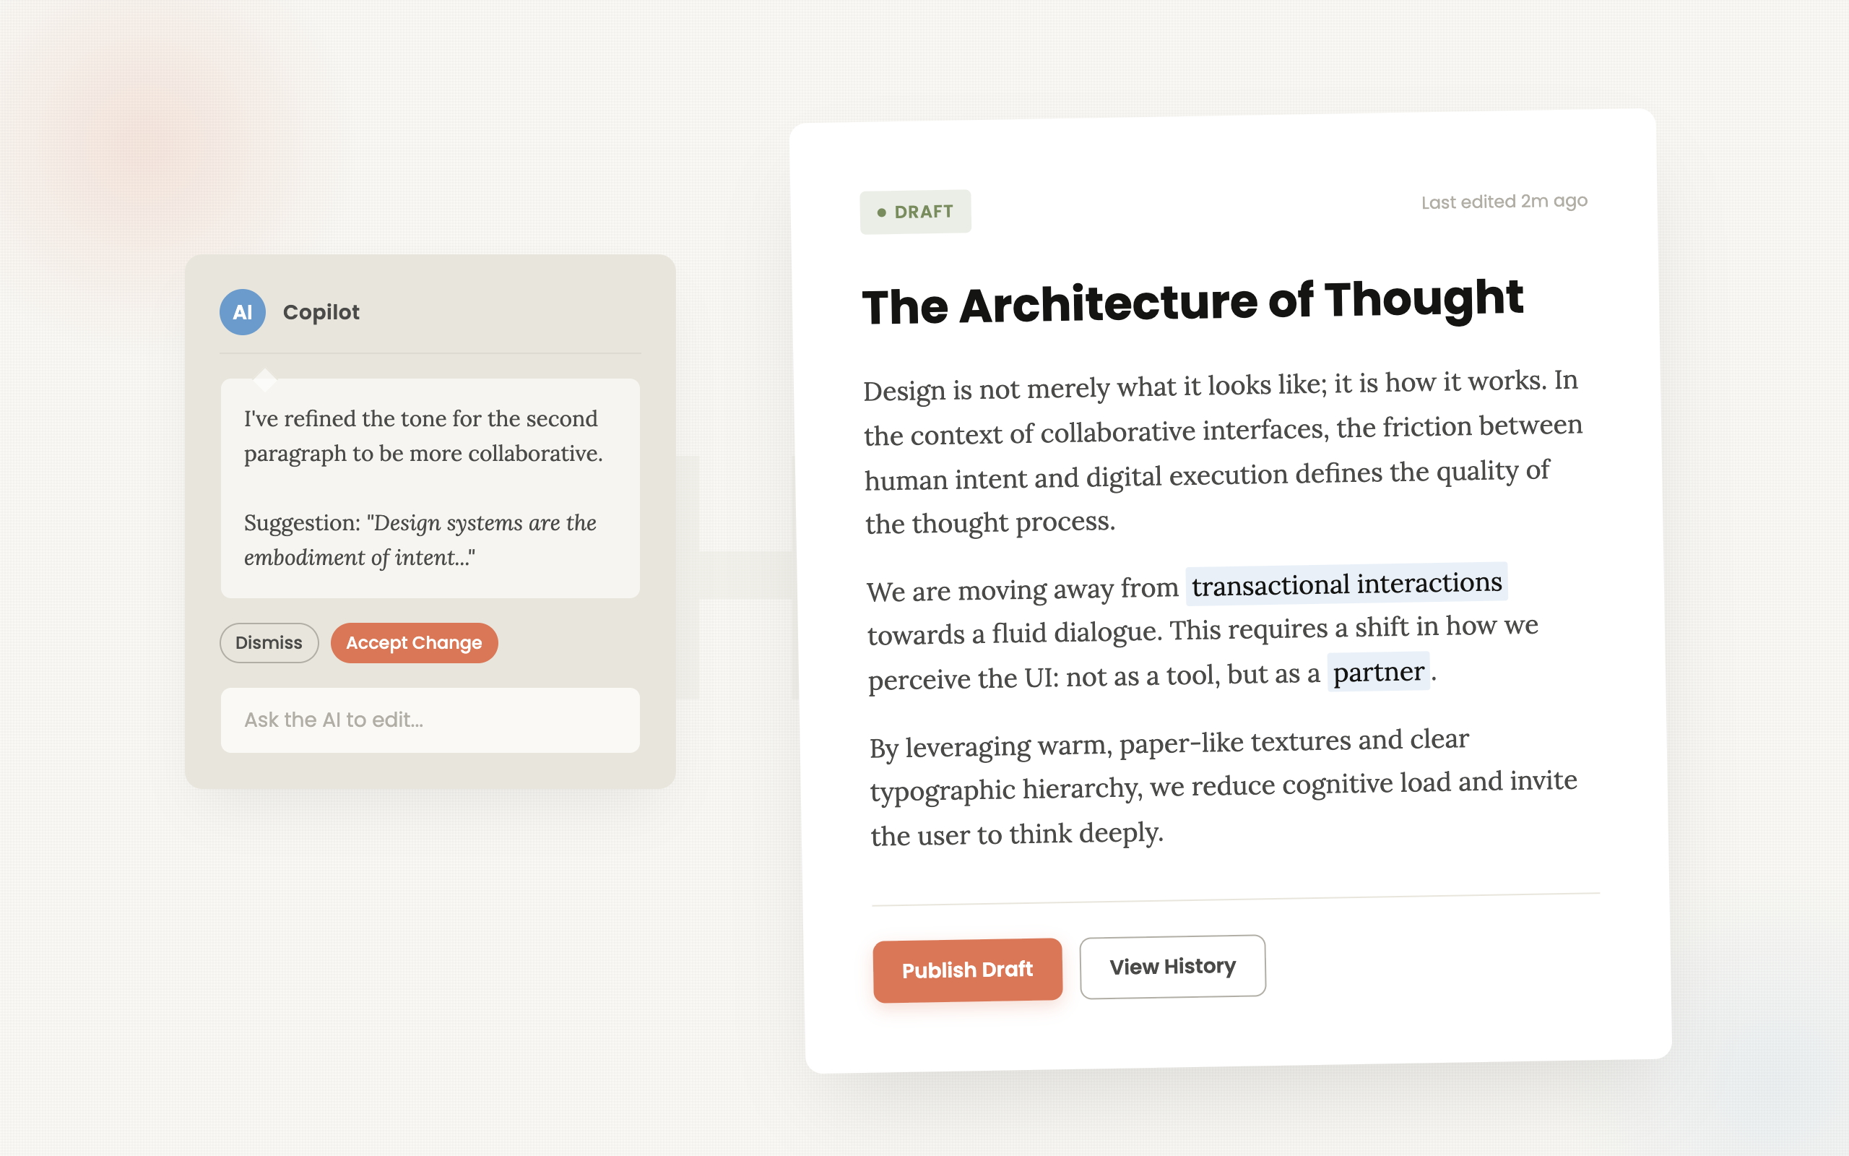Click the Last edited 2m ago timestamp

coord(1504,202)
